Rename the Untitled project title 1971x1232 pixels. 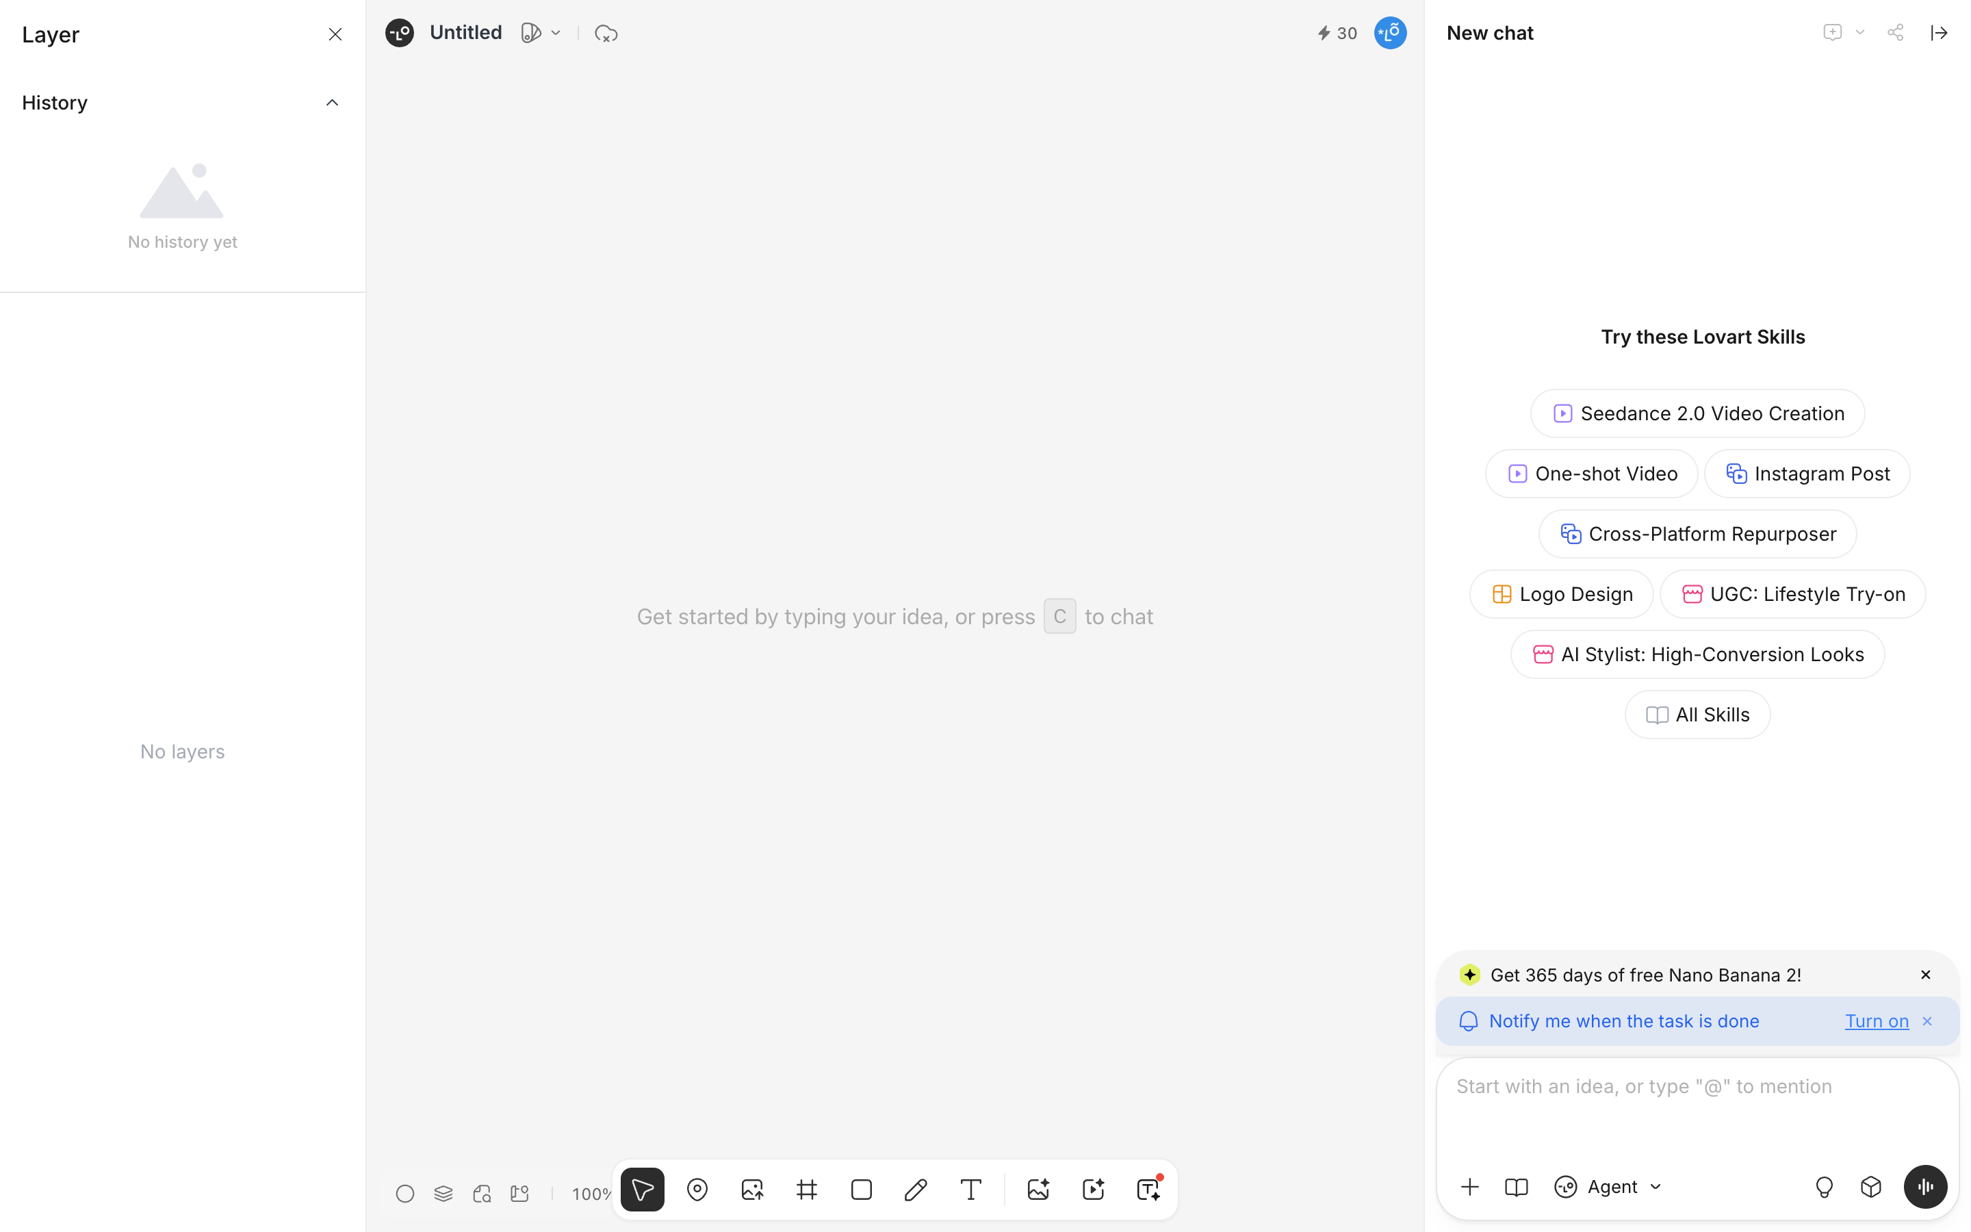click(x=466, y=33)
